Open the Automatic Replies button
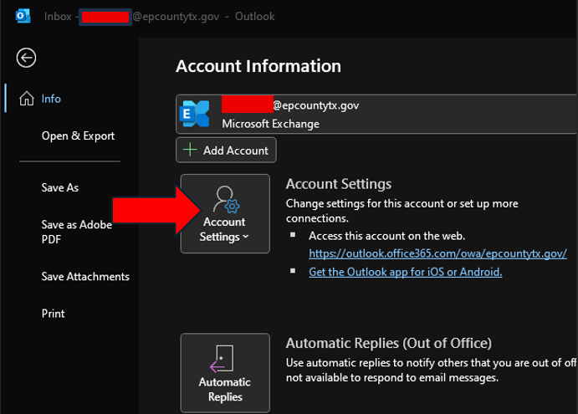 click(225, 373)
